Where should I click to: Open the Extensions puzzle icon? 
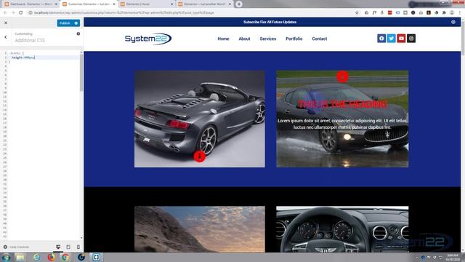coord(444,13)
